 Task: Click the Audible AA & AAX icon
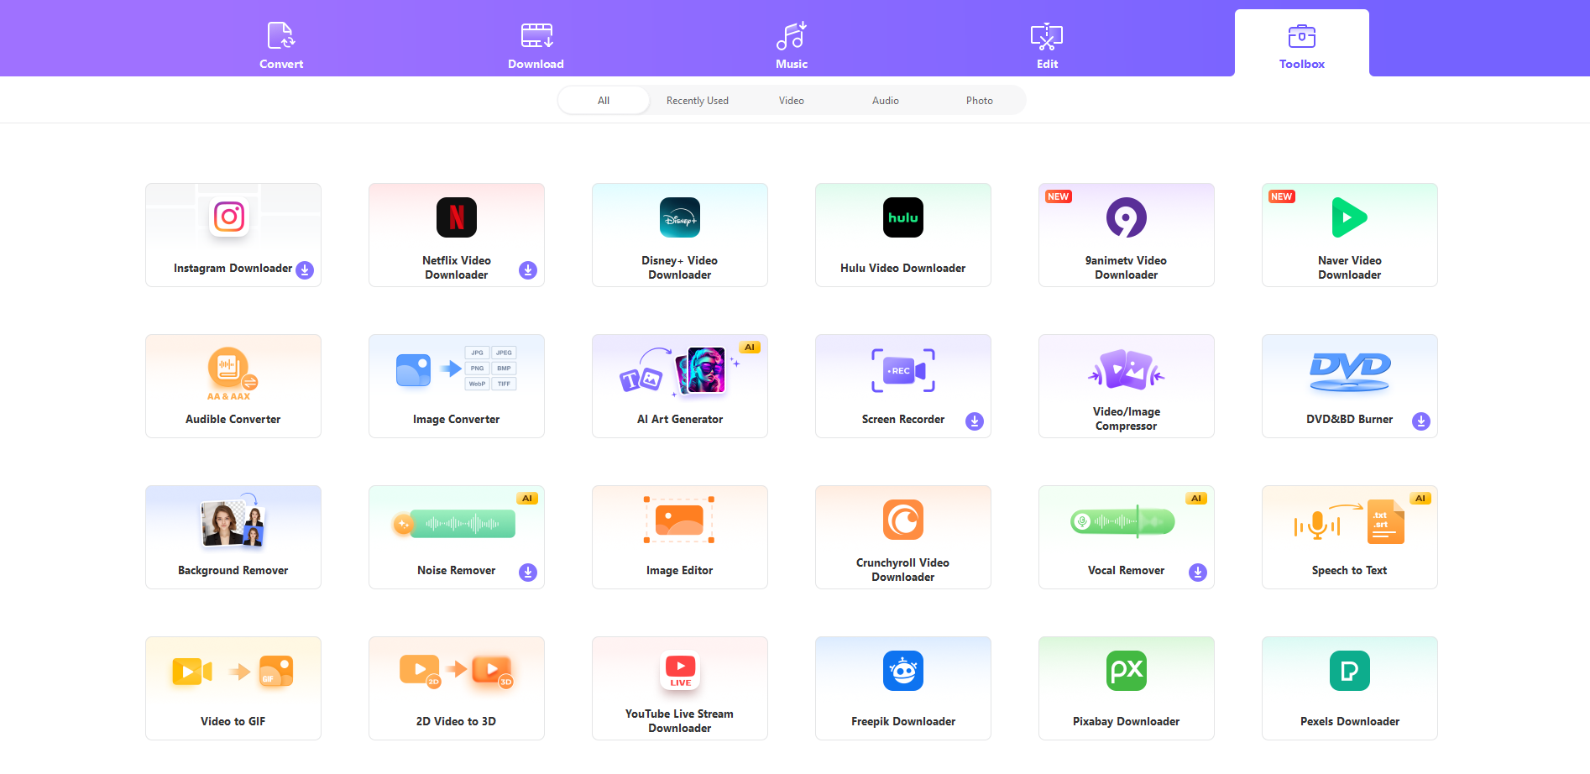tap(232, 374)
